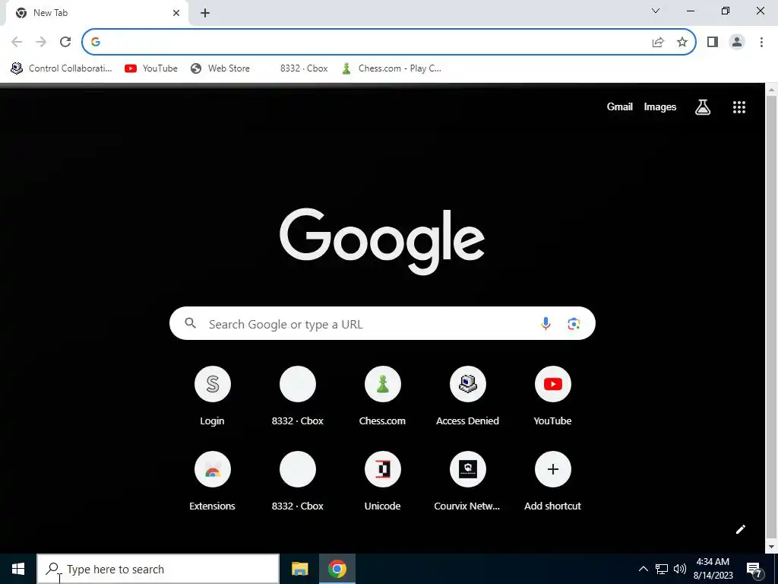Open File Explorer from taskbar
This screenshot has height=584, width=778.
299,569
